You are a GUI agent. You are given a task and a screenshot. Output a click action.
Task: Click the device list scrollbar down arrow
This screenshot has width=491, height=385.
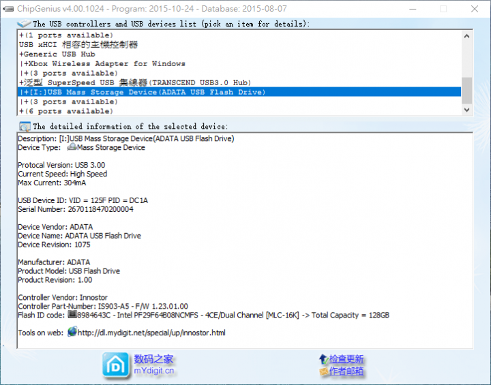pos(466,110)
